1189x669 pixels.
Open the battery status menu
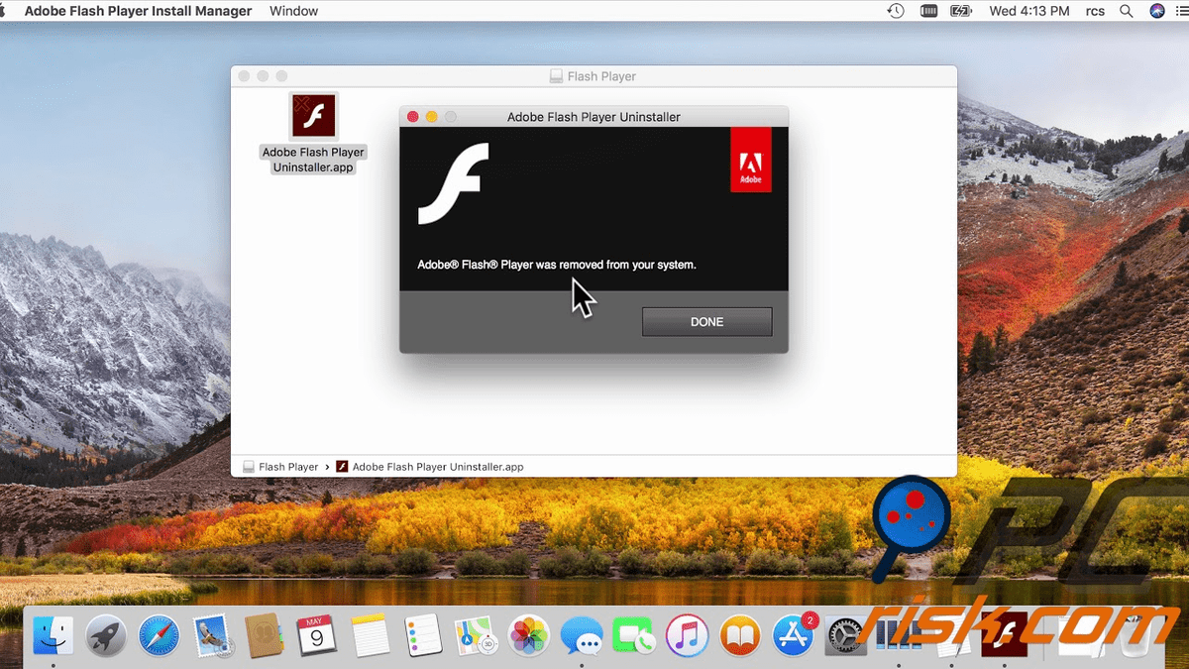[x=960, y=11]
